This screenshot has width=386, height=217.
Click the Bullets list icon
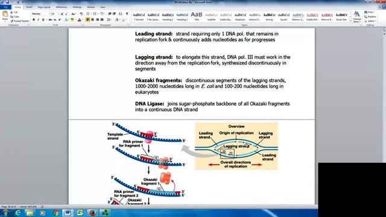click(x=87, y=14)
